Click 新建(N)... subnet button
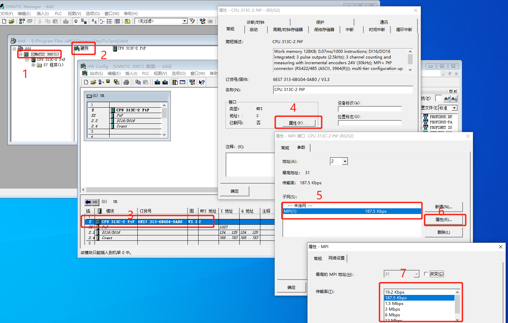508x323 pixels. click(443, 207)
